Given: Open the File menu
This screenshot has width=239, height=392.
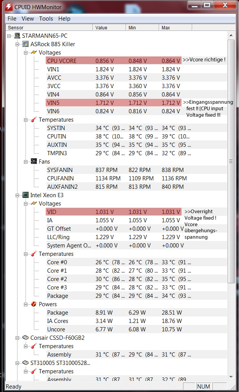Looking at the screenshot, I should [12, 19].
